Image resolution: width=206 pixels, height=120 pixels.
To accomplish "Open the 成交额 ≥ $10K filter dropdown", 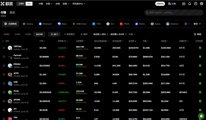I will coord(118,34).
